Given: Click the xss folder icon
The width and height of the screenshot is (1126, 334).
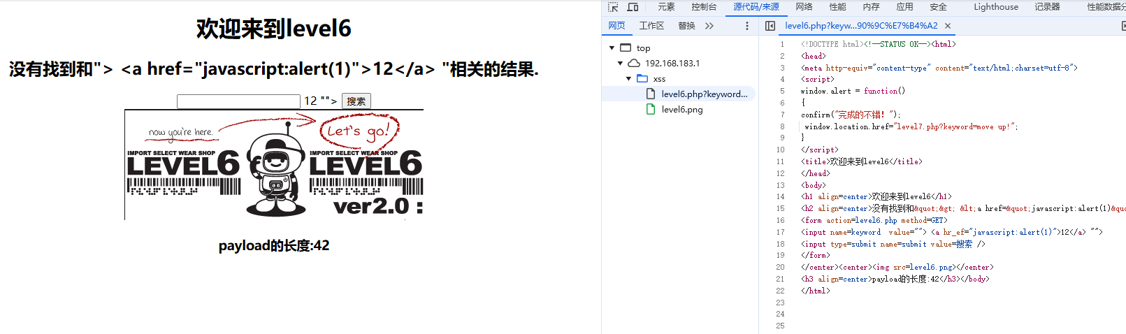Looking at the screenshot, I should pos(642,79).
